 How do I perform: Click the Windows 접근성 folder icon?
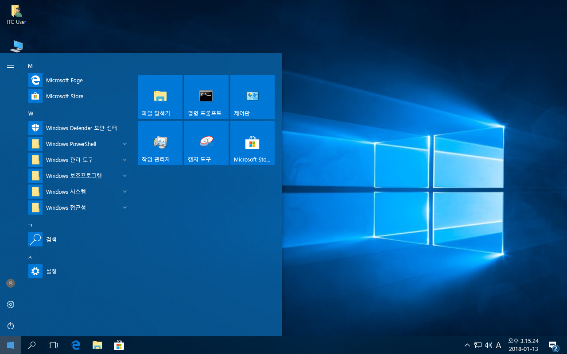point(35,208)
